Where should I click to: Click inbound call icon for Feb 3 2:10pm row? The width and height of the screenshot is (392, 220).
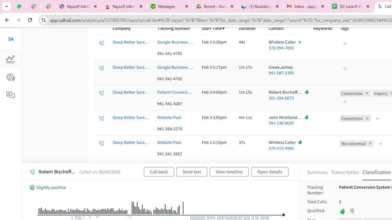coord(102,143)
